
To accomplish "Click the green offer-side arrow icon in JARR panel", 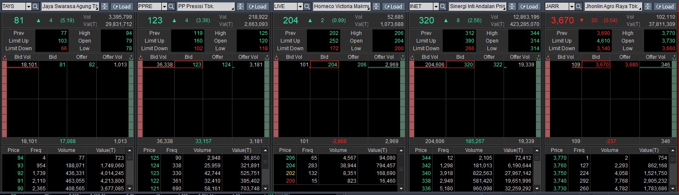I will tap(674, 57).
